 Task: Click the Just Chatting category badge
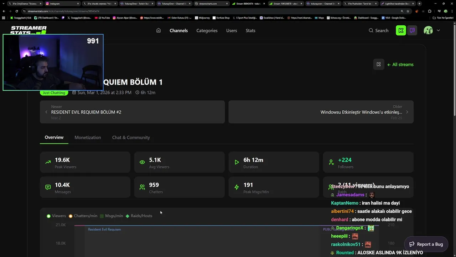[54, 93]
